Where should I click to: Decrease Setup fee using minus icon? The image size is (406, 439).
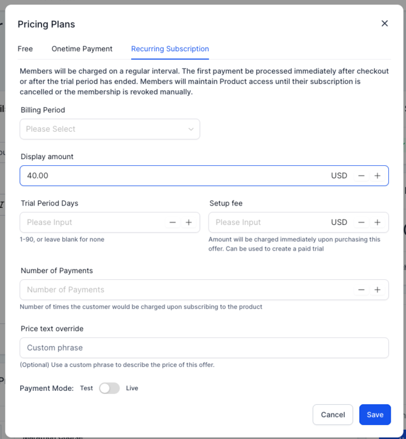click(361, 223)
